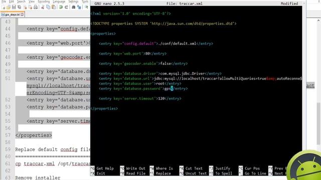The height and width of the screenshot is (180, 321).
Task: Open the File menu in Notepad++
Action: [4, 1]
